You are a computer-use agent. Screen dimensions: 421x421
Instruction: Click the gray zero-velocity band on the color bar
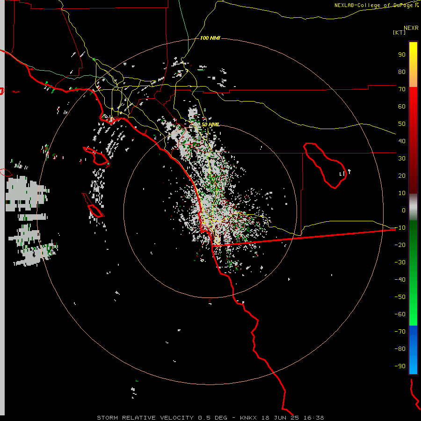413,207
